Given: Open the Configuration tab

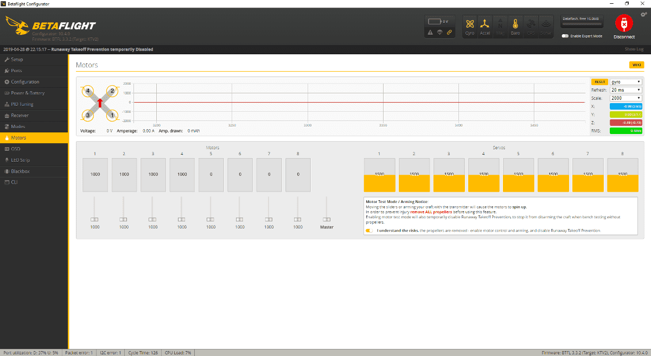Looking at the screenshot, I should tap(34, 82).
